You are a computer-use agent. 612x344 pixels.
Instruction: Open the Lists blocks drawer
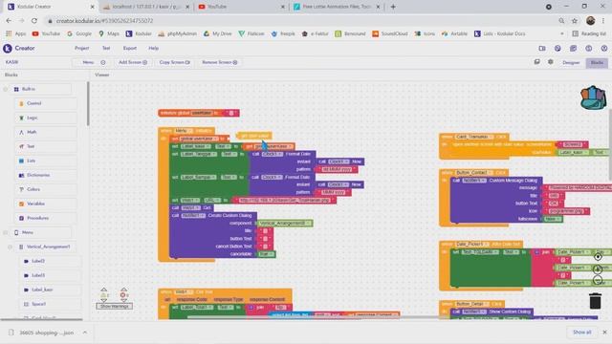click(x=45, y=161)
